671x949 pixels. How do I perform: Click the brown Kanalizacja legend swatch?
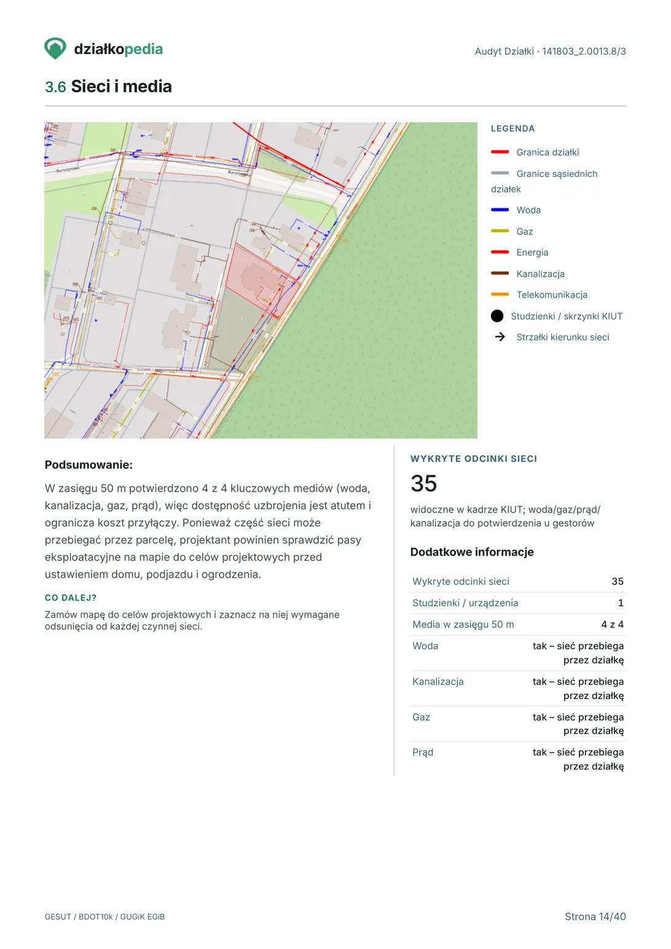(500, 274)
